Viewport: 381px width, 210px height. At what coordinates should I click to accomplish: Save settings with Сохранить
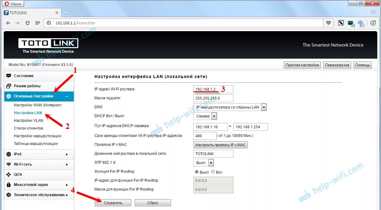[x=113, y=203]
